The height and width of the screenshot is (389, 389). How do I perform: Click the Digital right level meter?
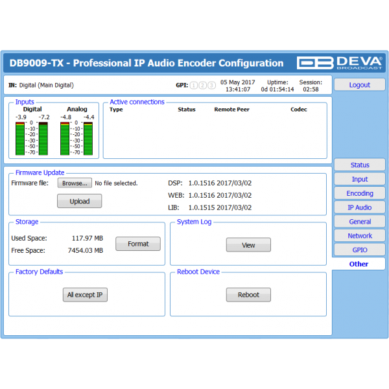43,139
